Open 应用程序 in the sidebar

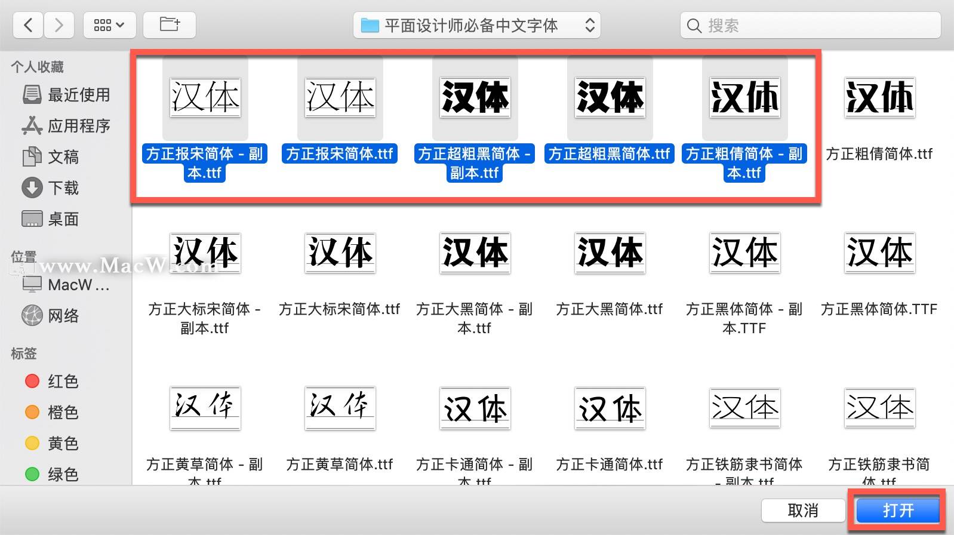(66, 125)
